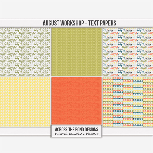Click the word EXCLUSIVE on the label
Viewport: 153px width, 153px height.
pos(76,133)
